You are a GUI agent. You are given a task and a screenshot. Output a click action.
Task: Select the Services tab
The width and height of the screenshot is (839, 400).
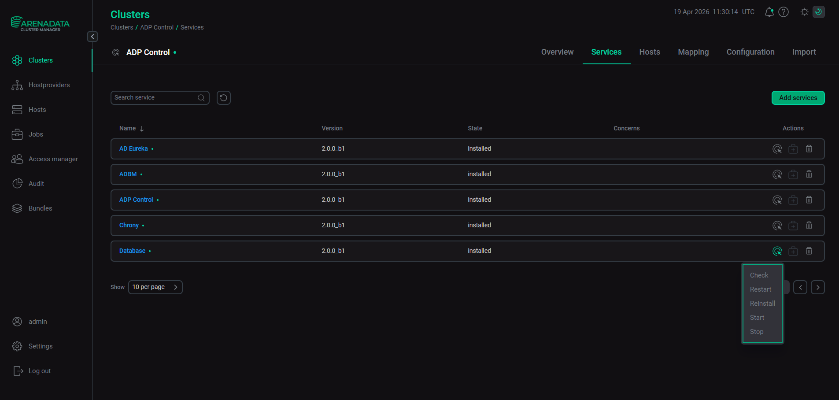[606, 52]
